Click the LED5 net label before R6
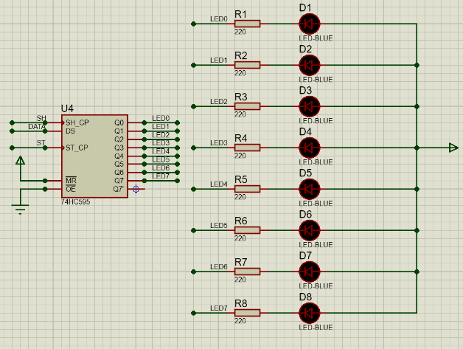 click(219, 226)
